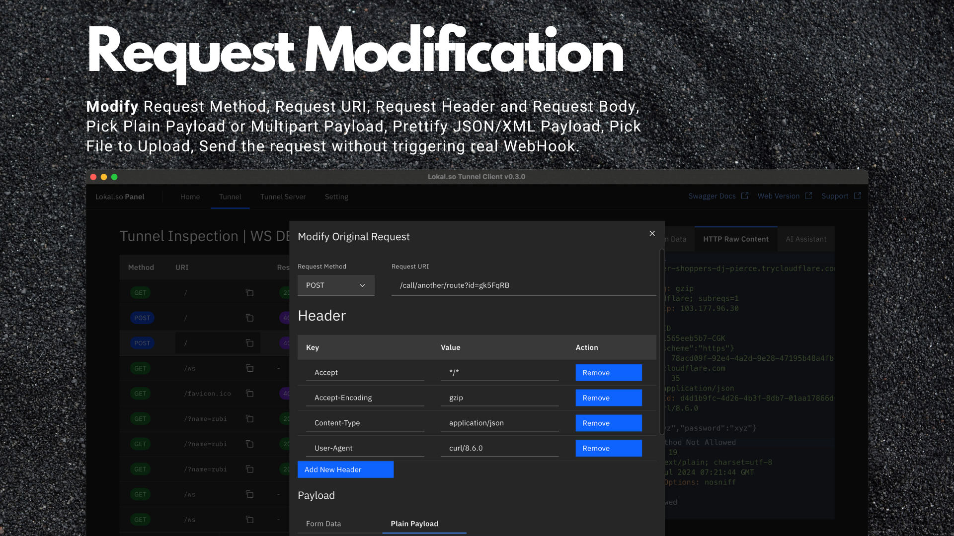Select the Form Data payload tab
The image size is (954, 536).
(x=323, y=524)
